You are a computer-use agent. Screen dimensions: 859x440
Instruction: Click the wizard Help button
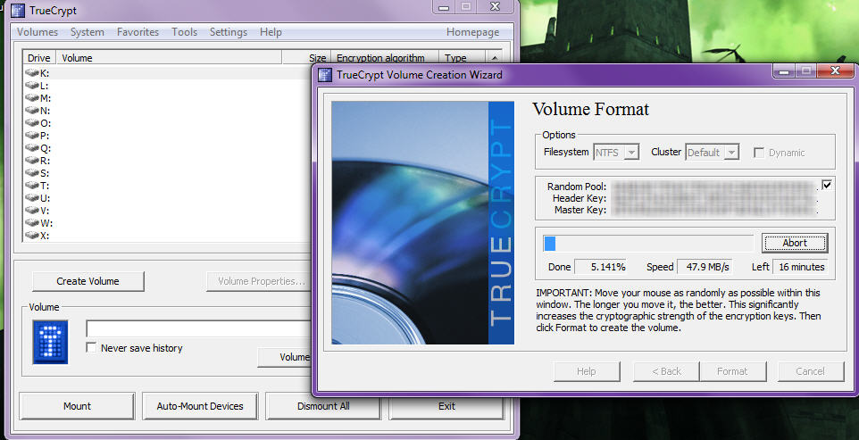pyautogui.click(x=586, y=371)
